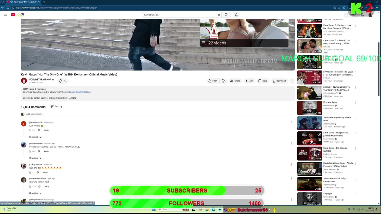Toggle WORLDSTARHIPHOP notification bell

(61, 81)
